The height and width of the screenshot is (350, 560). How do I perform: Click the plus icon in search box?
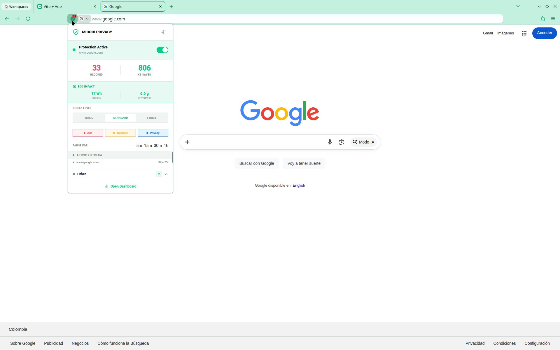click(187, 142)
